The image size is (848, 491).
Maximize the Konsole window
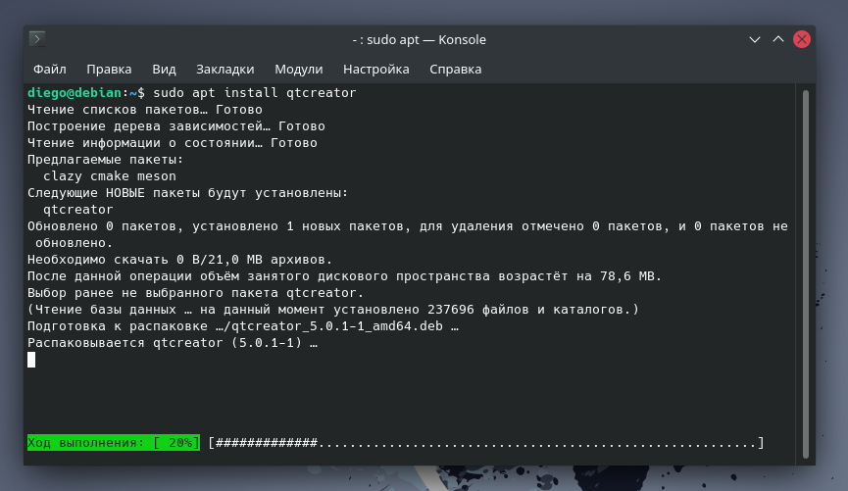[778, 39]
